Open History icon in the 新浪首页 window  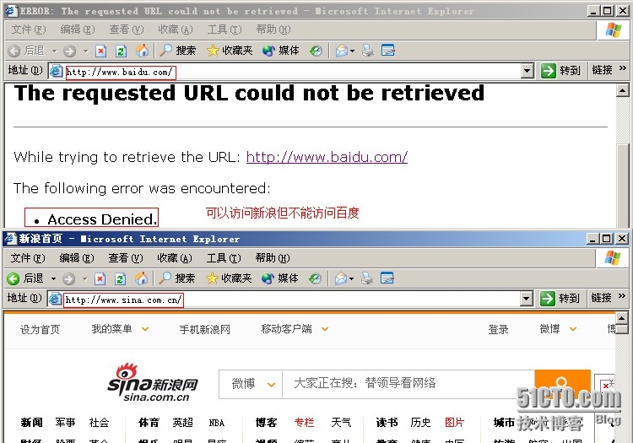(315, 278)
